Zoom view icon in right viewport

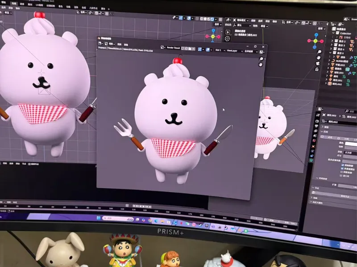(319, 52)
